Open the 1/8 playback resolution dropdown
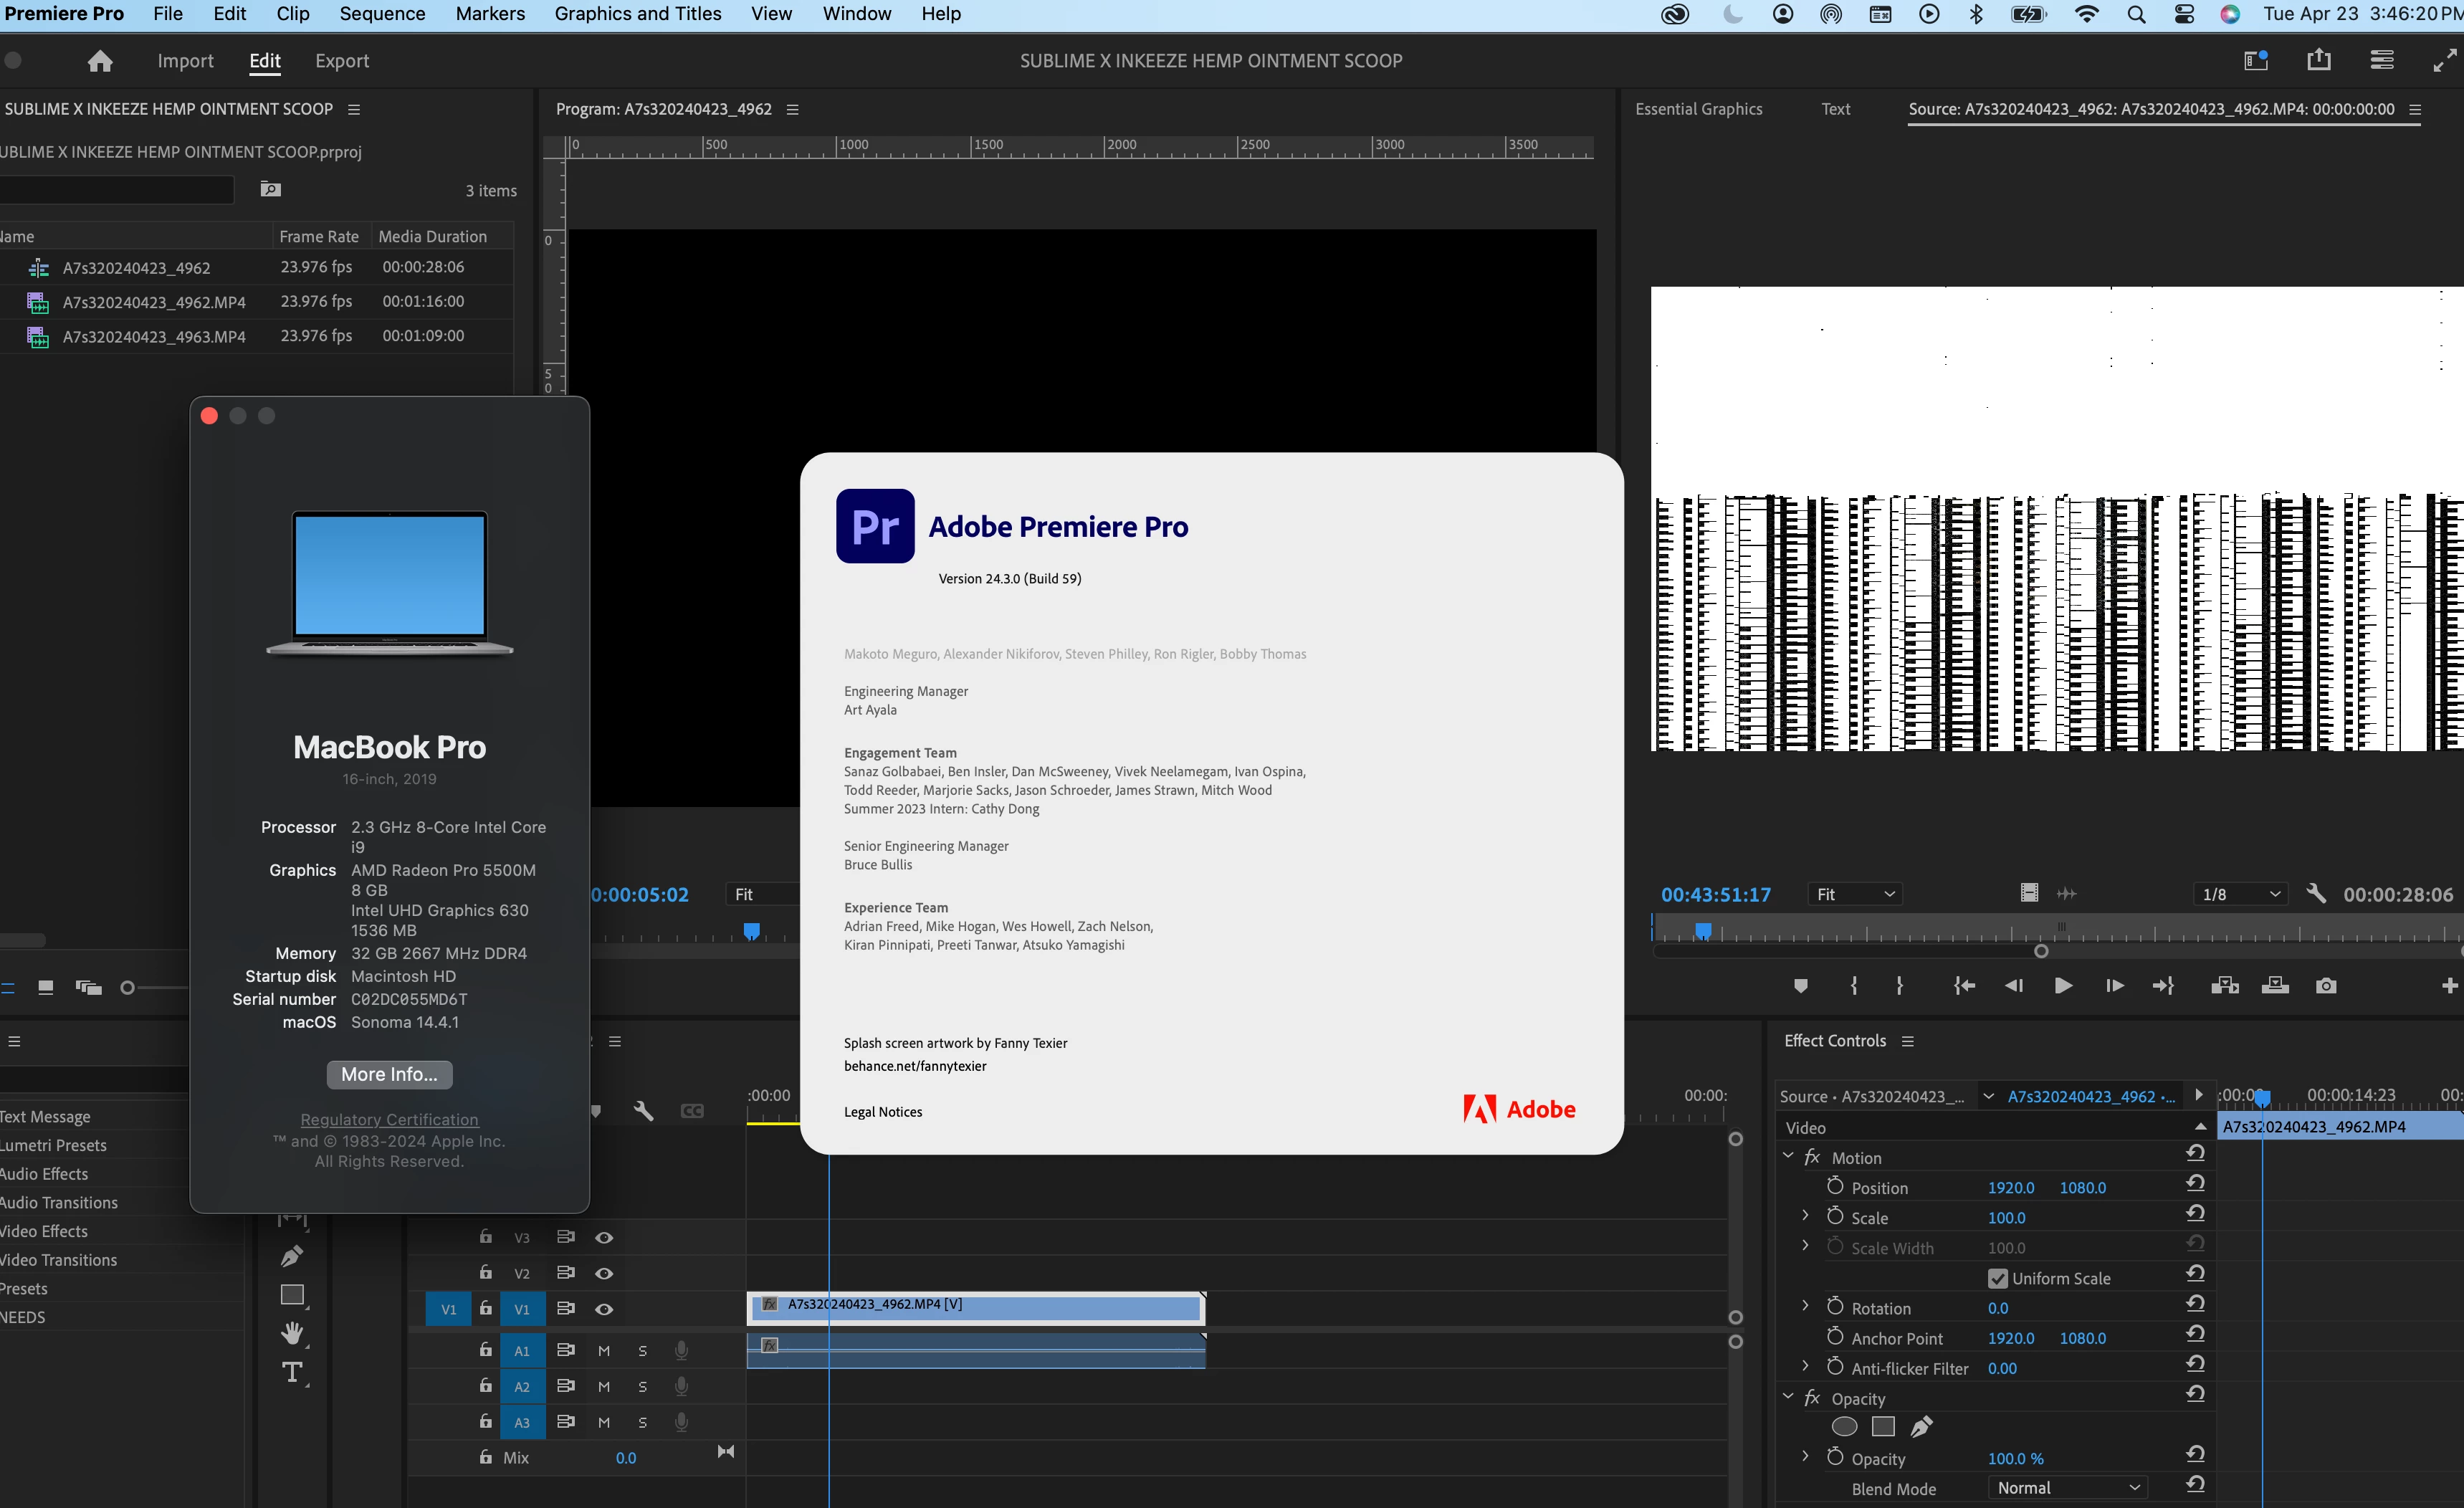Viewport: 2464px width, 1508px height. 2241,894
